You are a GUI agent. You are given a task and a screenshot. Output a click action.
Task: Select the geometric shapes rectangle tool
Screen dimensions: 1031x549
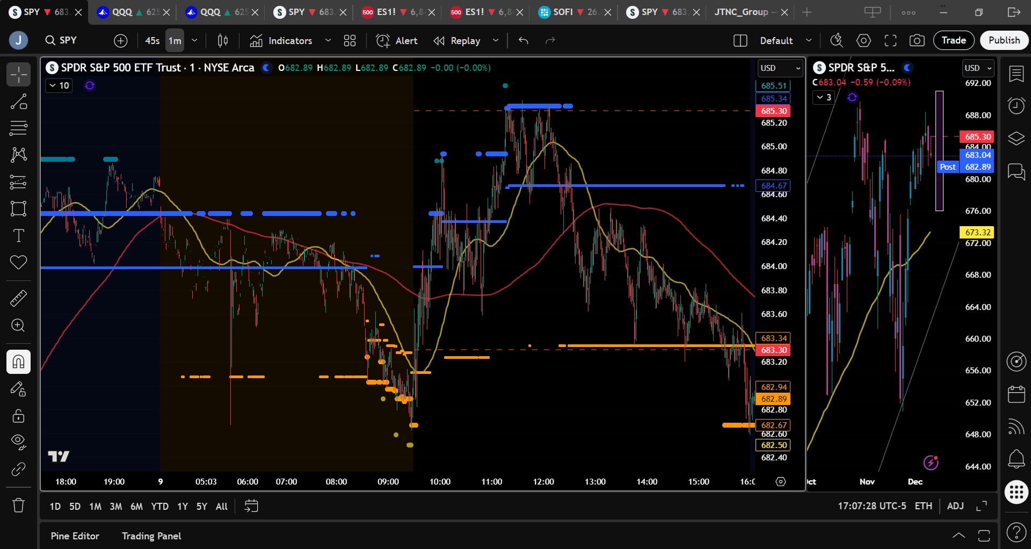pos(18,209)
